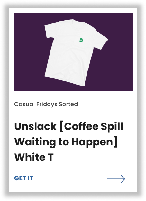
Task: Select the GET IT link
Action: coord(24,178)
